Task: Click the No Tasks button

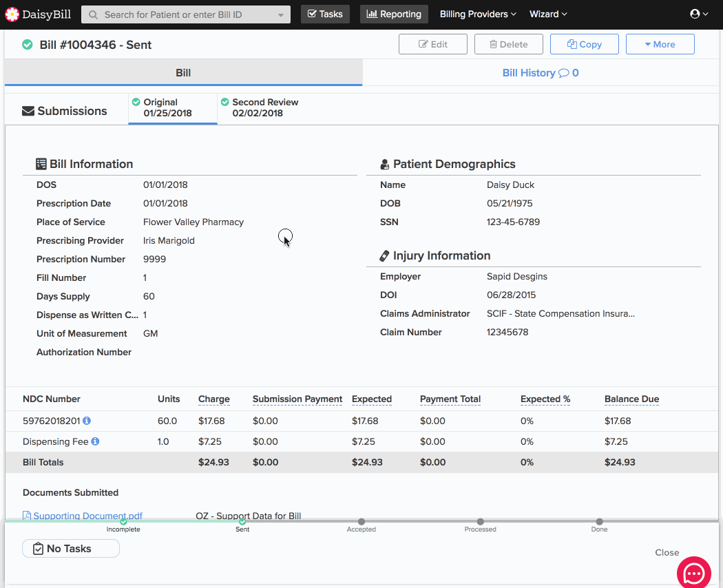Action: pyautogui.click(x=70, y=549)
